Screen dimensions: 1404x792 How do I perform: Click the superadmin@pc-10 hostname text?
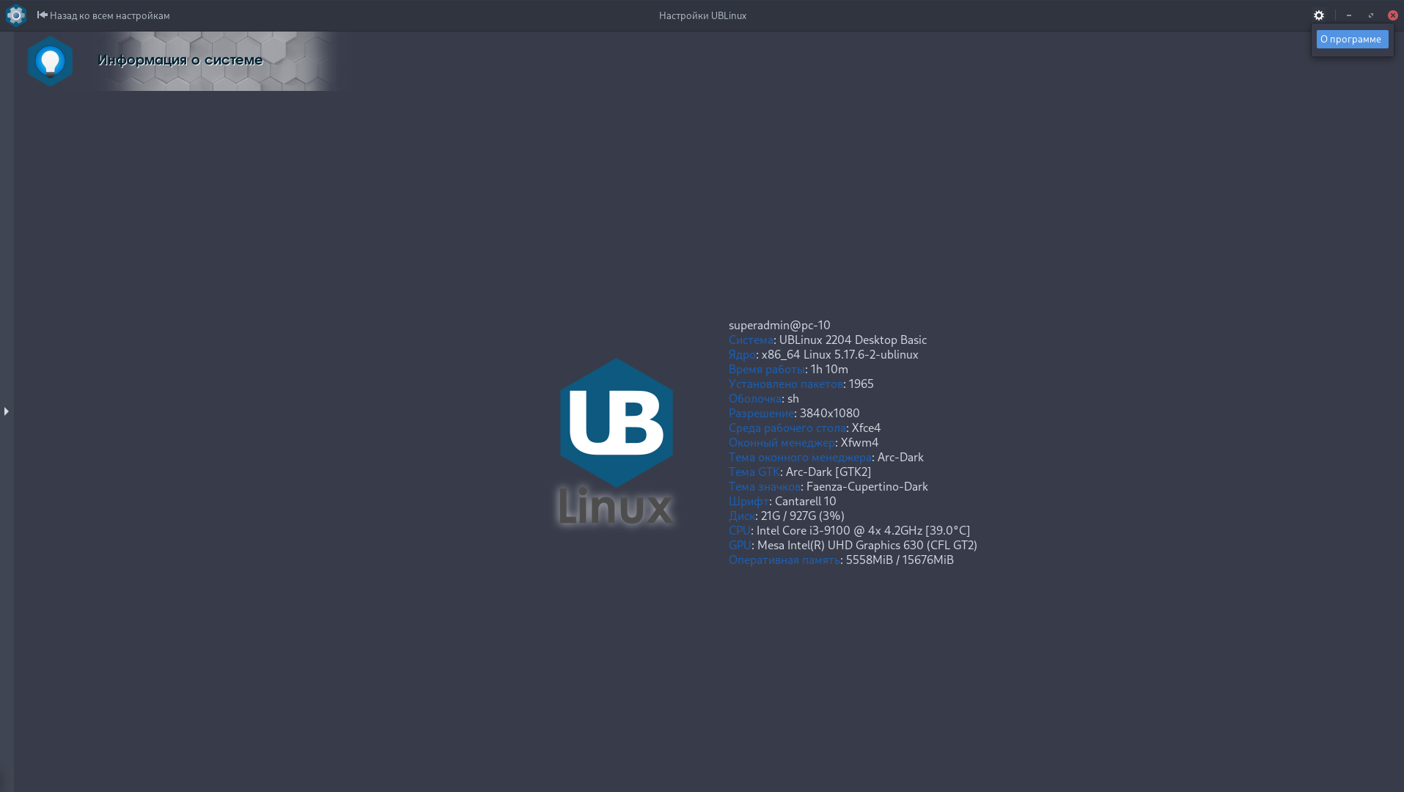(x=779, y=326)
